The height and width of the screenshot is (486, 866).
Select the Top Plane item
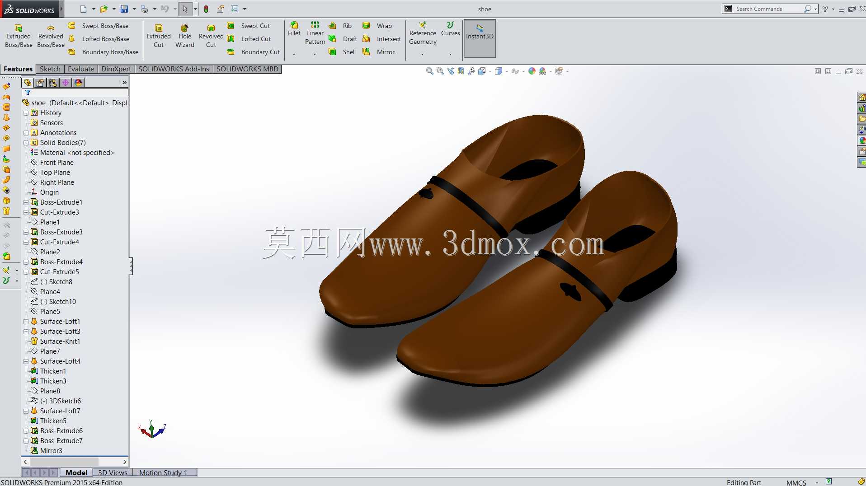click(50, 173)
